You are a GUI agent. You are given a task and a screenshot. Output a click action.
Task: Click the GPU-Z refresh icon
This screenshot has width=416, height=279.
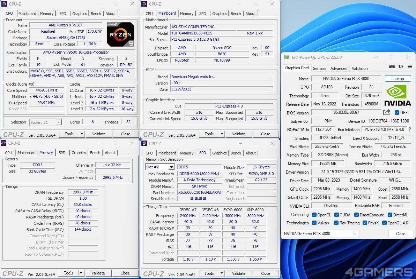click(x=401, y=67)
